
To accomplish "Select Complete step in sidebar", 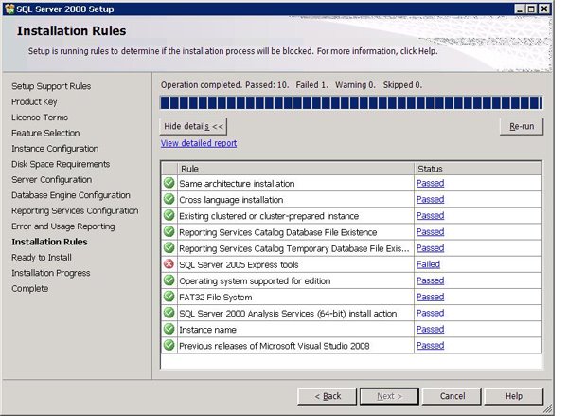I will pyautogui.click(x=29, y=289).
